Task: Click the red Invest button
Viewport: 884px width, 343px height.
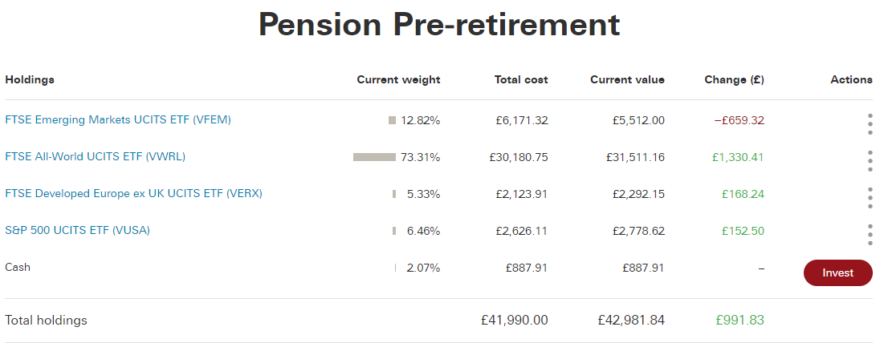Action: coord(837,272)
